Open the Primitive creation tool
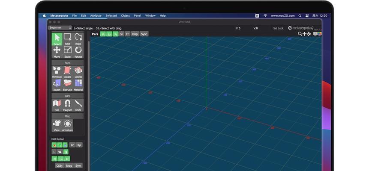369x171 pixels. pos(57,72)
